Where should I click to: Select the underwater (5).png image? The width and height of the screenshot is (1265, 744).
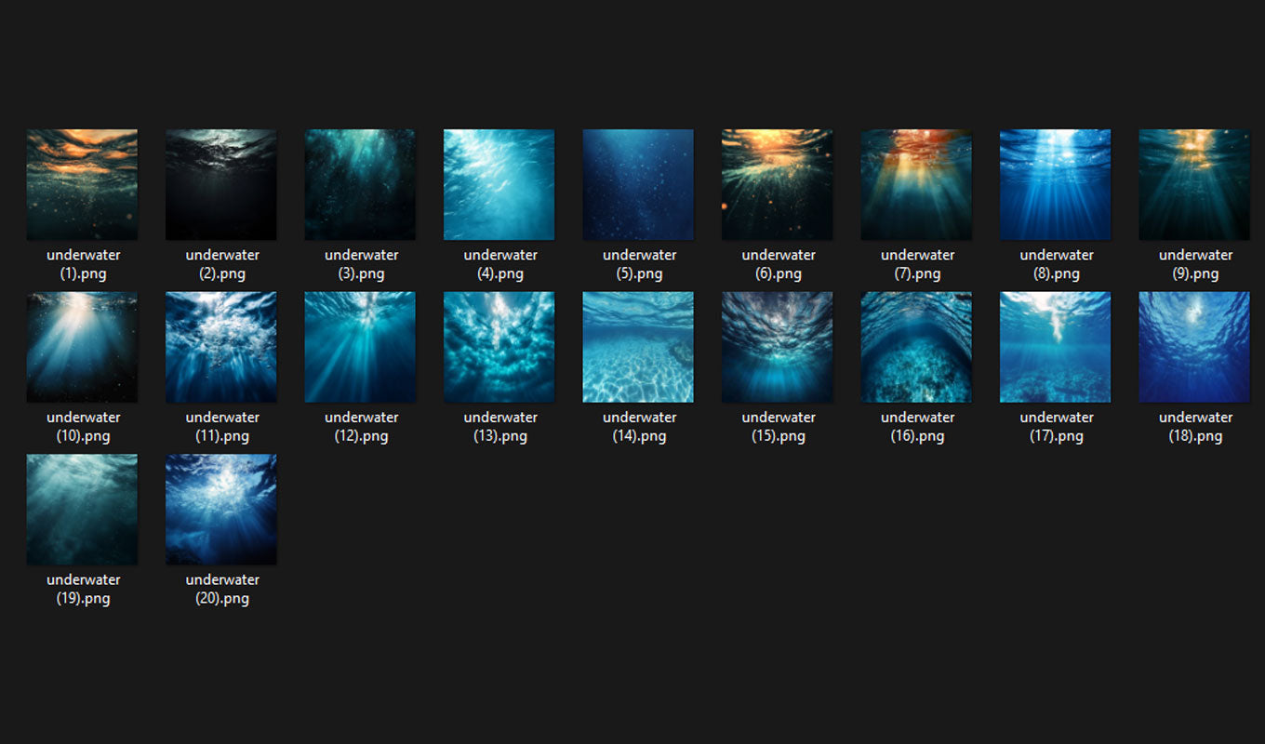638,184
